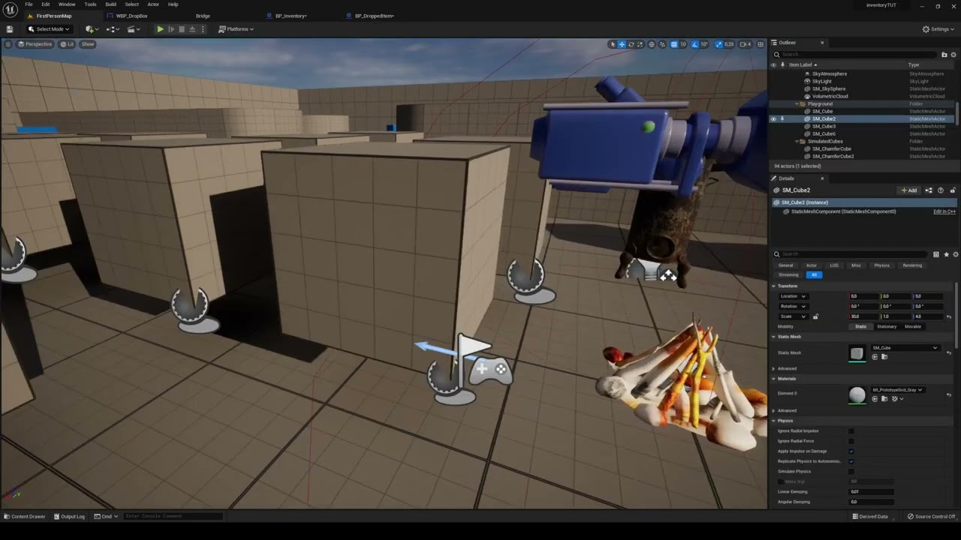The width and height of the screenshot is (961, 540).
Task: Open the play mode options menu
Action: pos(203,29)
